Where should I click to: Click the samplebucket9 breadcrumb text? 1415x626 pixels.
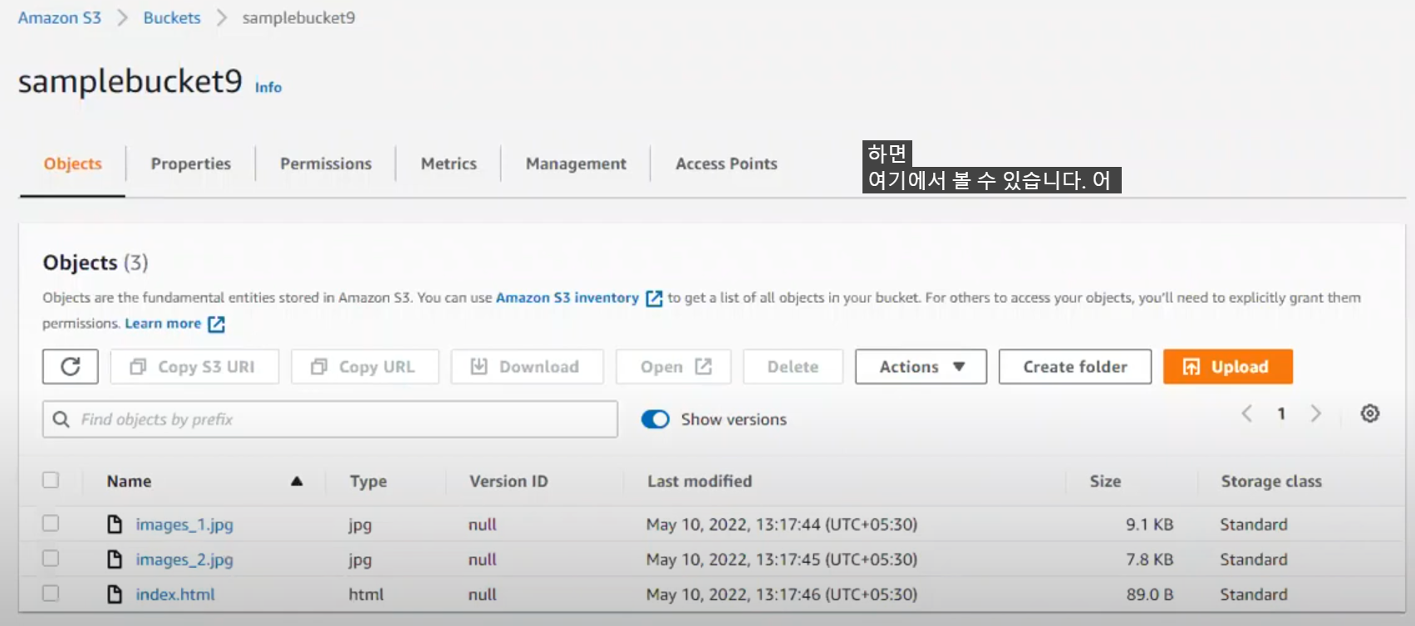point(299,17)
